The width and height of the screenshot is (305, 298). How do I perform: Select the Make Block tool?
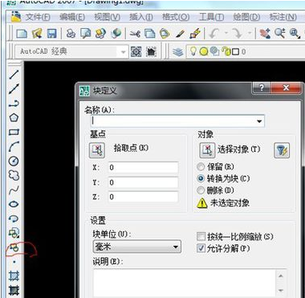pyautogui.click(x=14, y=247)
